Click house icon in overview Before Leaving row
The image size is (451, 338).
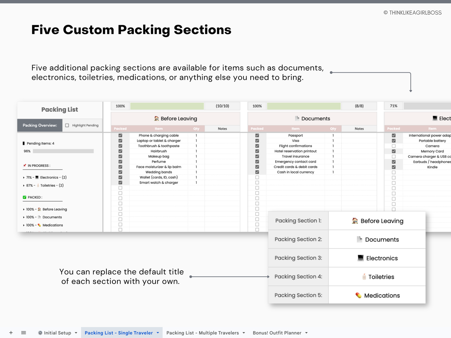click(x=39, y=209)
